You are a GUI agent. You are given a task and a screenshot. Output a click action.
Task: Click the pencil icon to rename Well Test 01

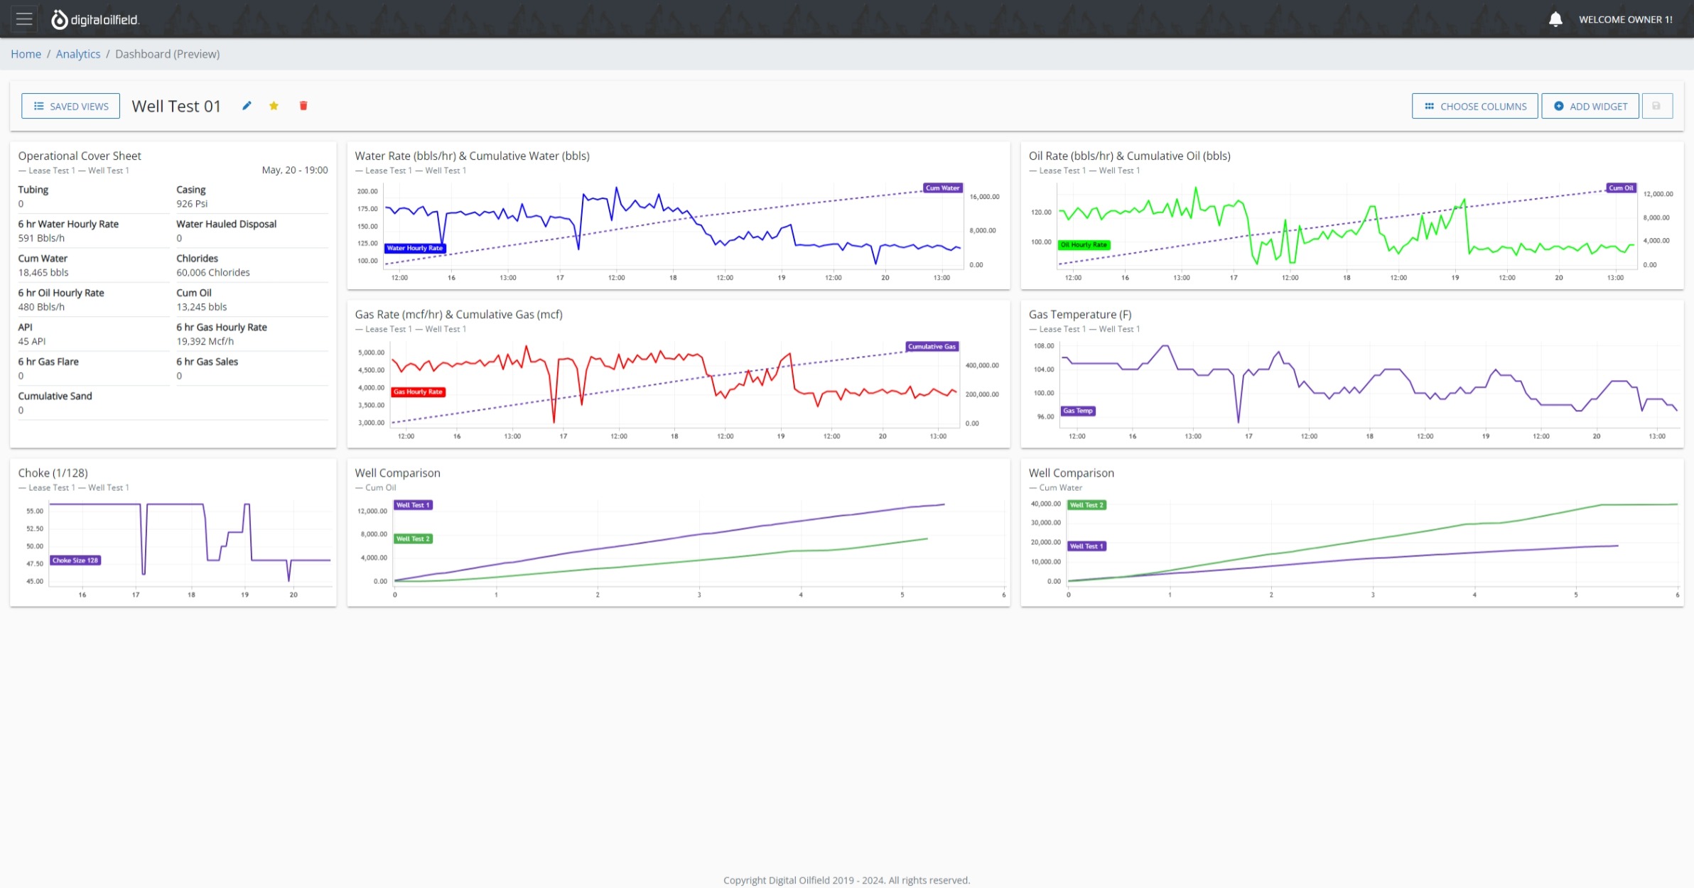[x=247, y=105]
